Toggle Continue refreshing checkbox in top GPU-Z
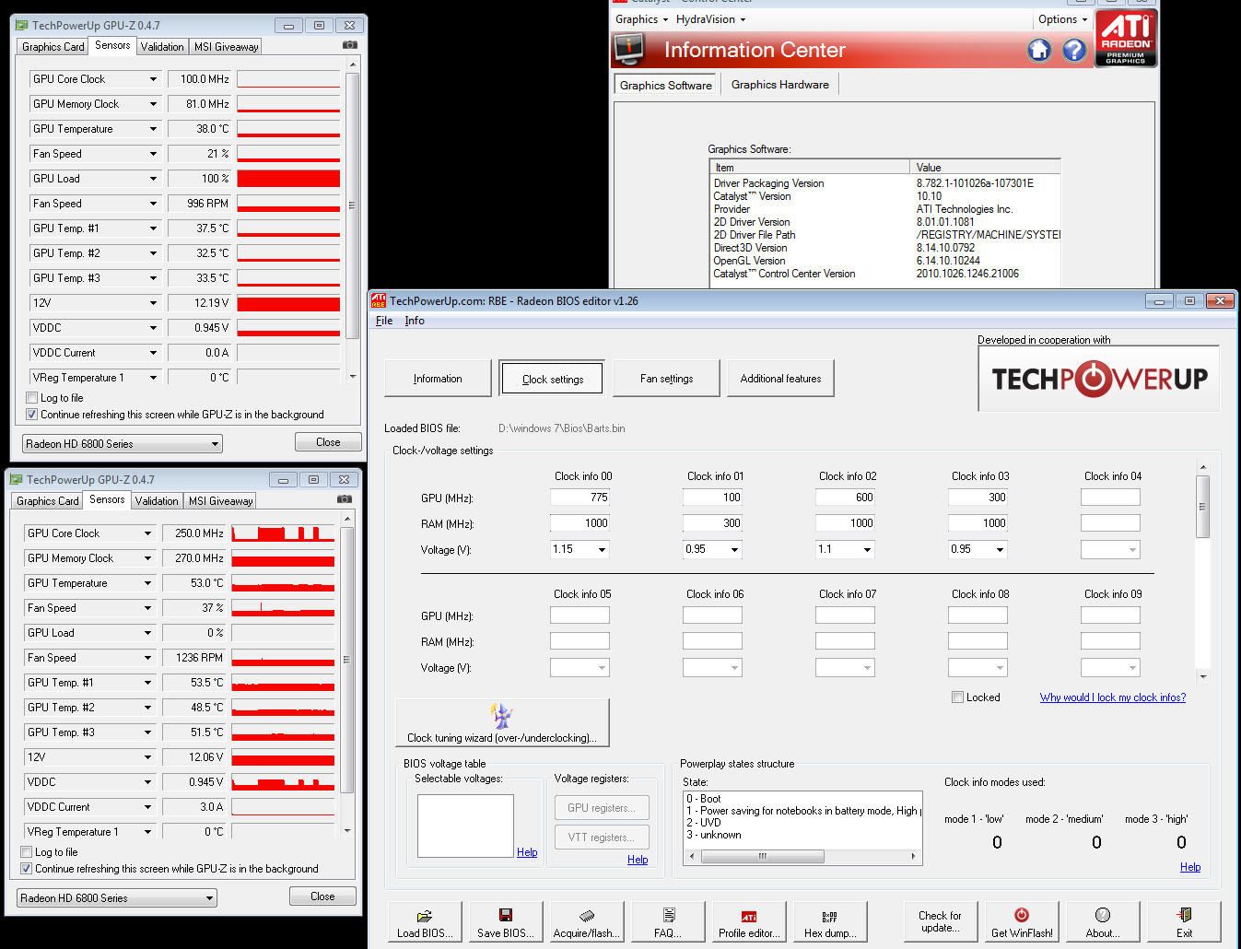1241x949 pixels. click(x=32, y=415)
